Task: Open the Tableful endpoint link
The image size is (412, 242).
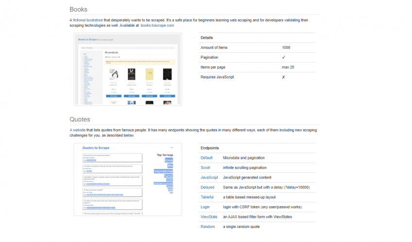Action: tap(208, 197)
